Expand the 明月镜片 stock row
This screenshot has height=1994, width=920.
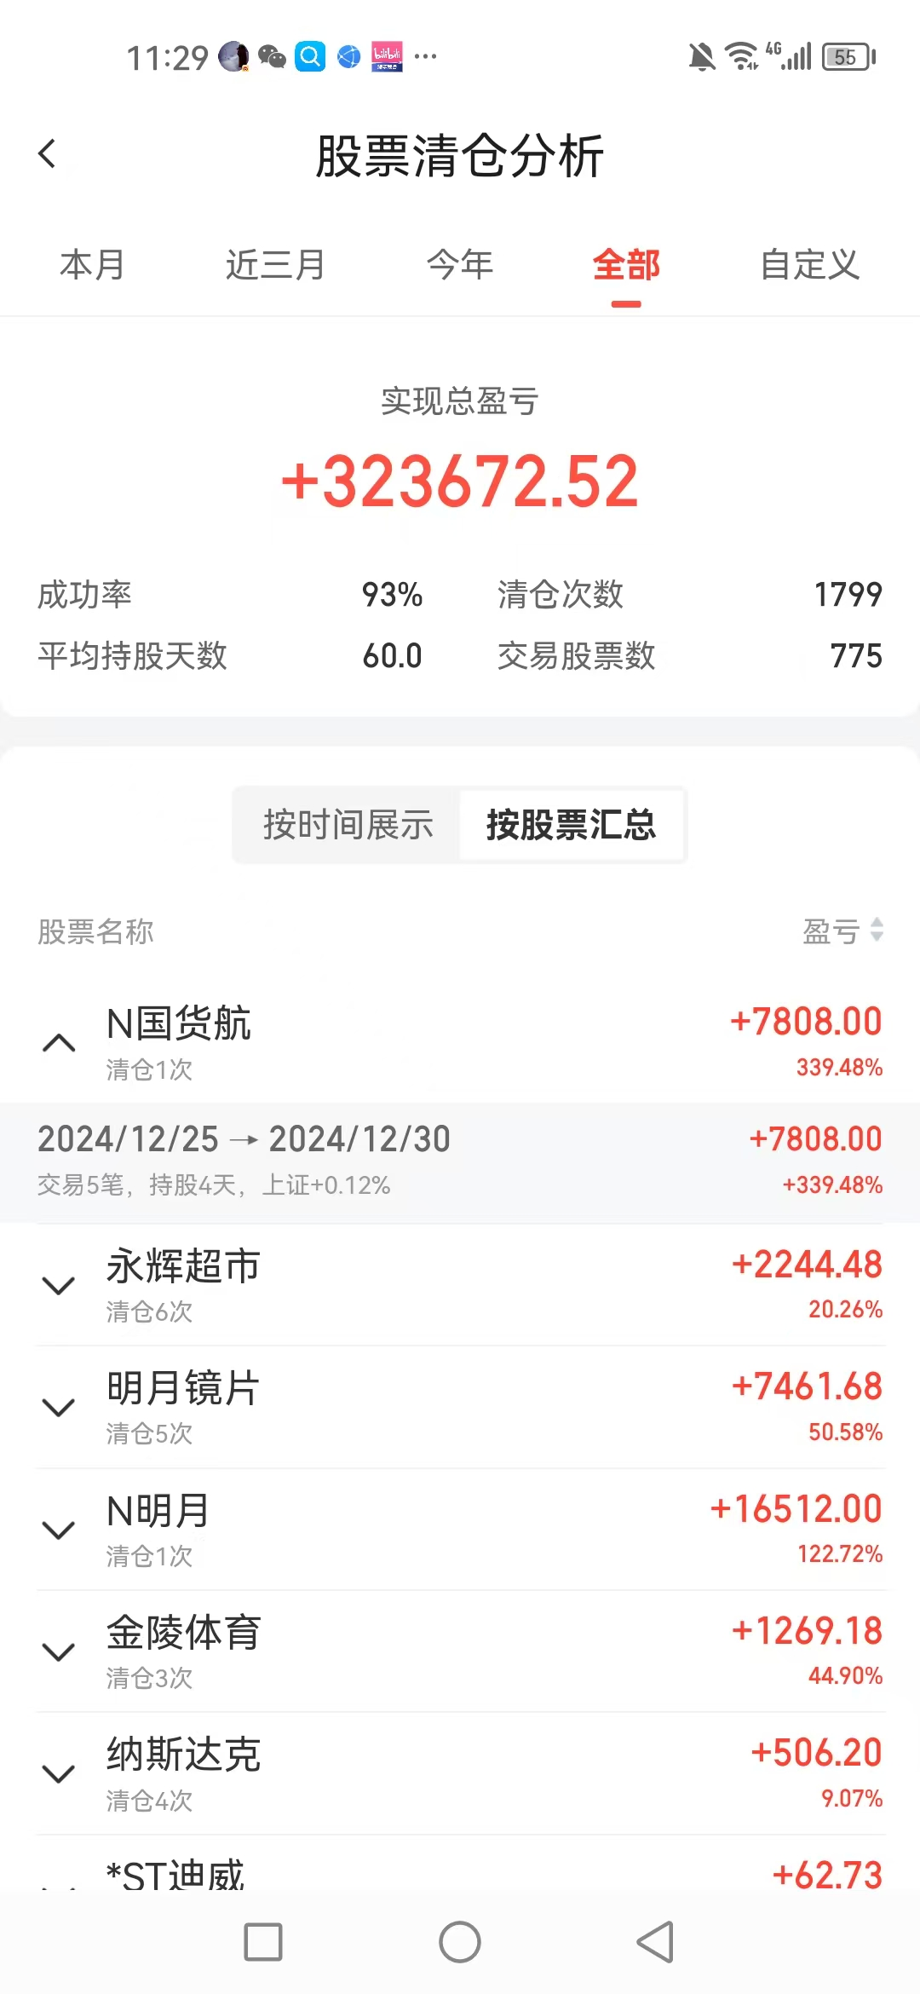pos(59,1407)
